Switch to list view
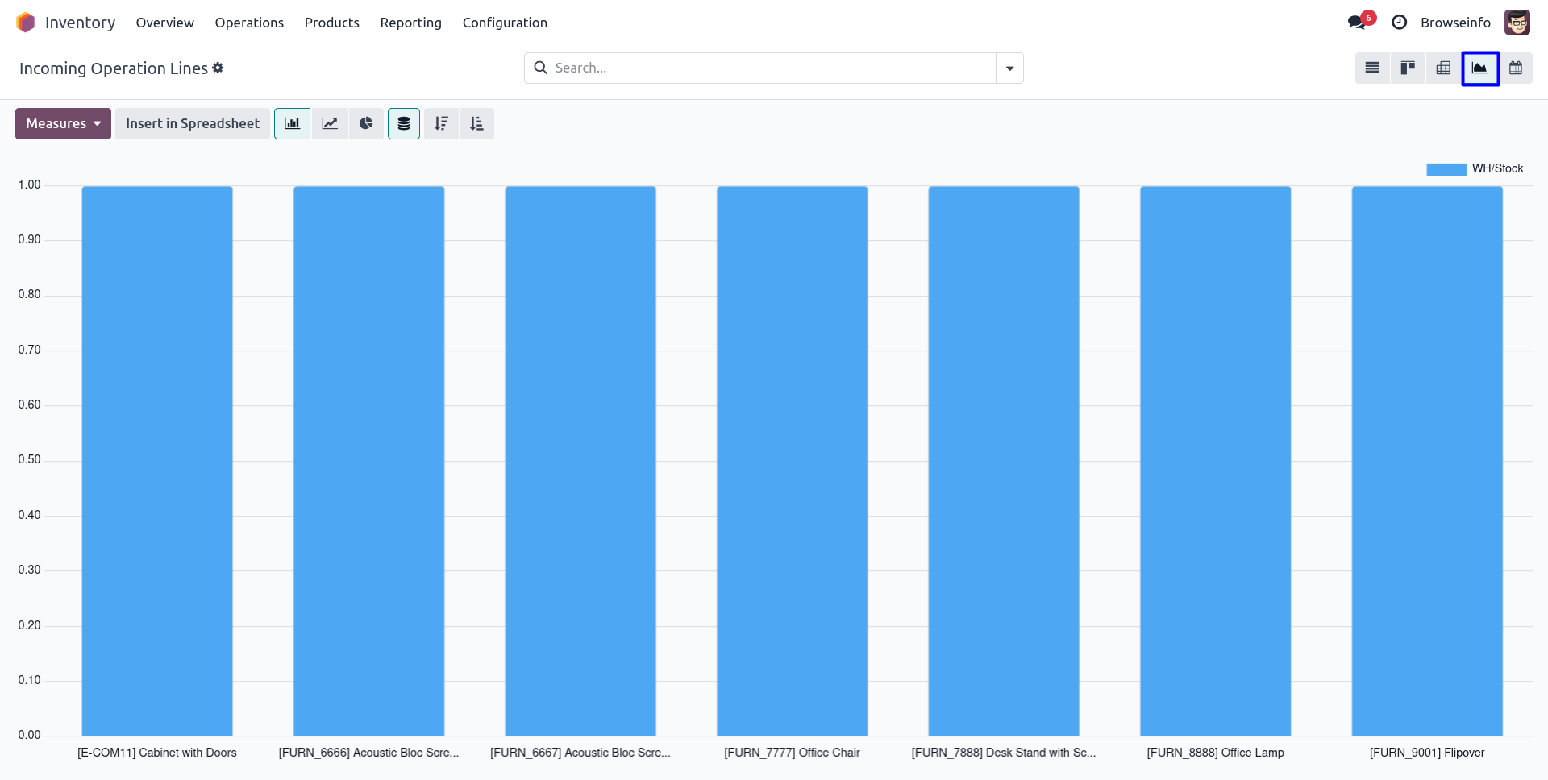This screenshot has width=1548, height=780. coord(1372,68)
